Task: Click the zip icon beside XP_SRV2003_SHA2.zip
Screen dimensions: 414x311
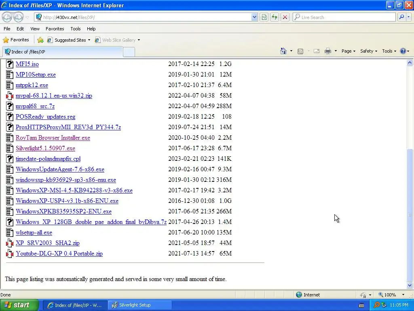Action: tap(10, 243)
